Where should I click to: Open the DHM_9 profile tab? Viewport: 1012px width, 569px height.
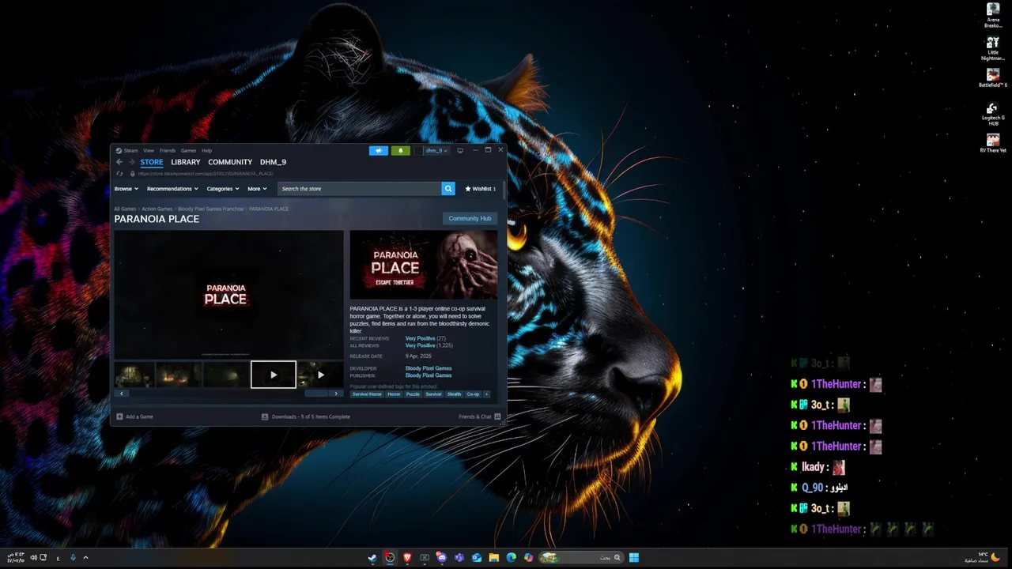click(273, 162)
